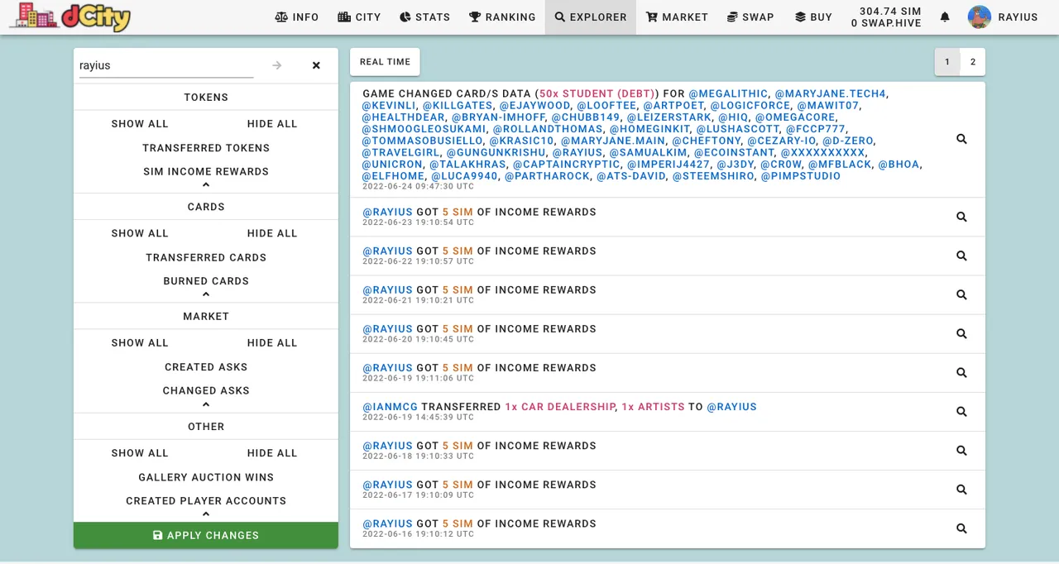This screenshot has height=564, width=1059.
Task: Toggle Gallery Auction Wins filter
Action: click(x=206, y=477)
